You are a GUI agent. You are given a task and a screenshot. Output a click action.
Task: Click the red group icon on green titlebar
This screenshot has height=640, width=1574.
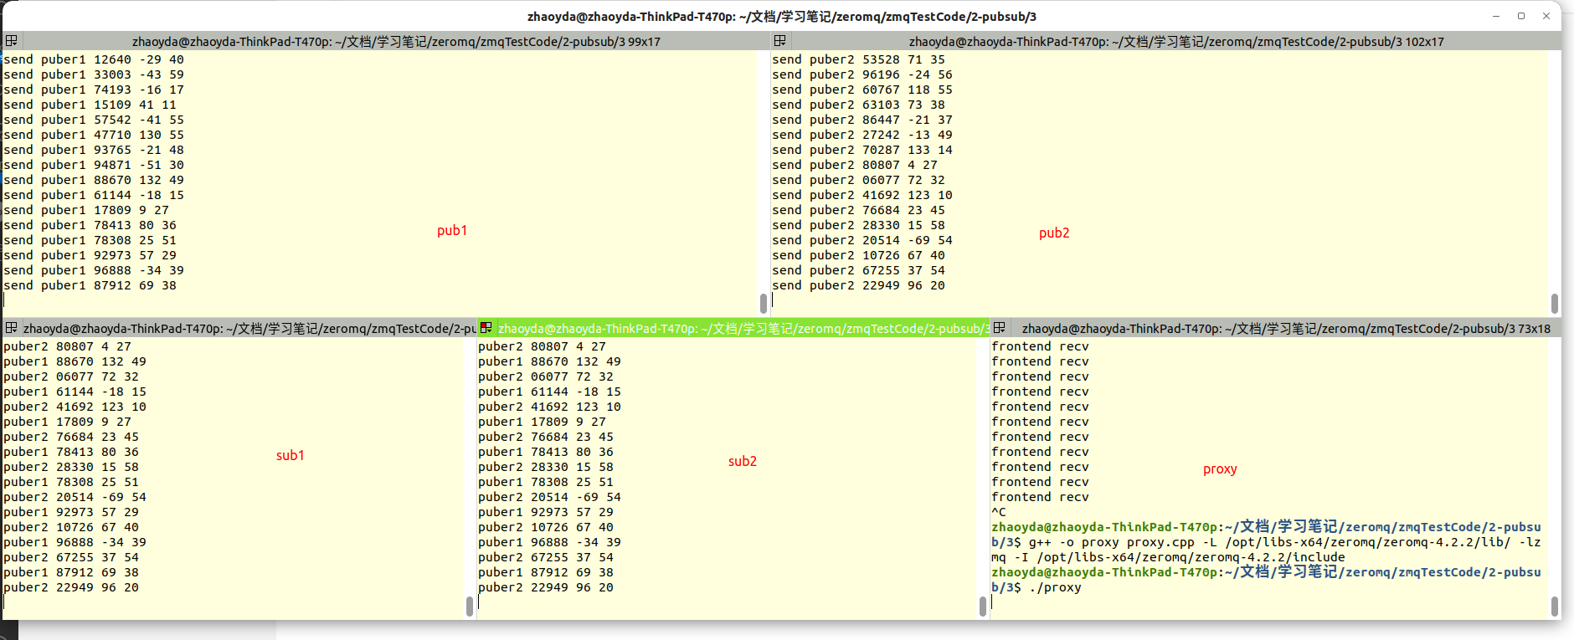(x=486, y=328)
